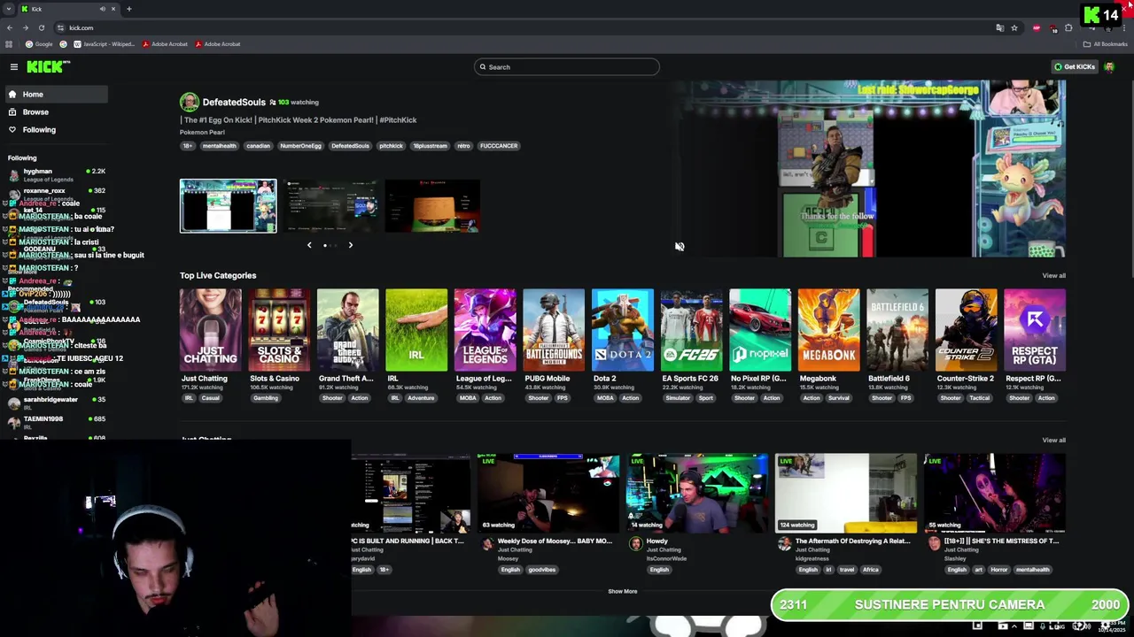
Task: Open PUBG Mobile category card
Action: pos(554,329)
